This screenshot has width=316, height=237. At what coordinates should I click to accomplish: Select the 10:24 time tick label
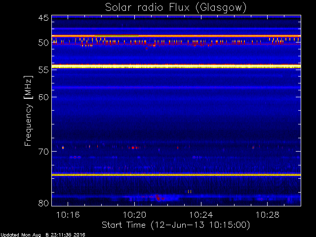point(201,215)
